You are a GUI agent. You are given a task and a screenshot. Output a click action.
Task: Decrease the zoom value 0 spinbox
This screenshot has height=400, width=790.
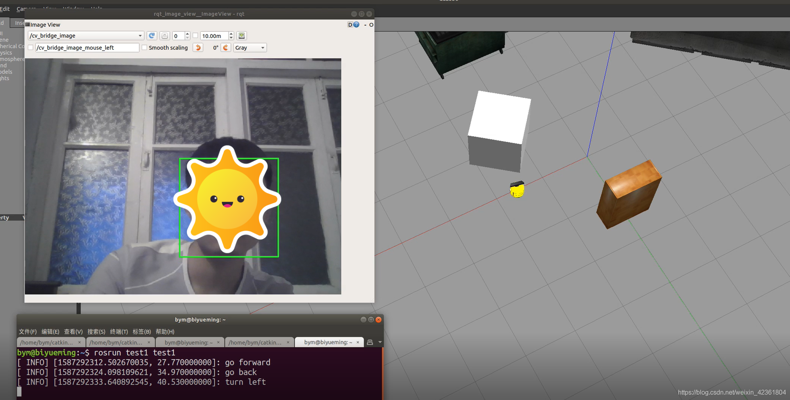pos(187,38)
